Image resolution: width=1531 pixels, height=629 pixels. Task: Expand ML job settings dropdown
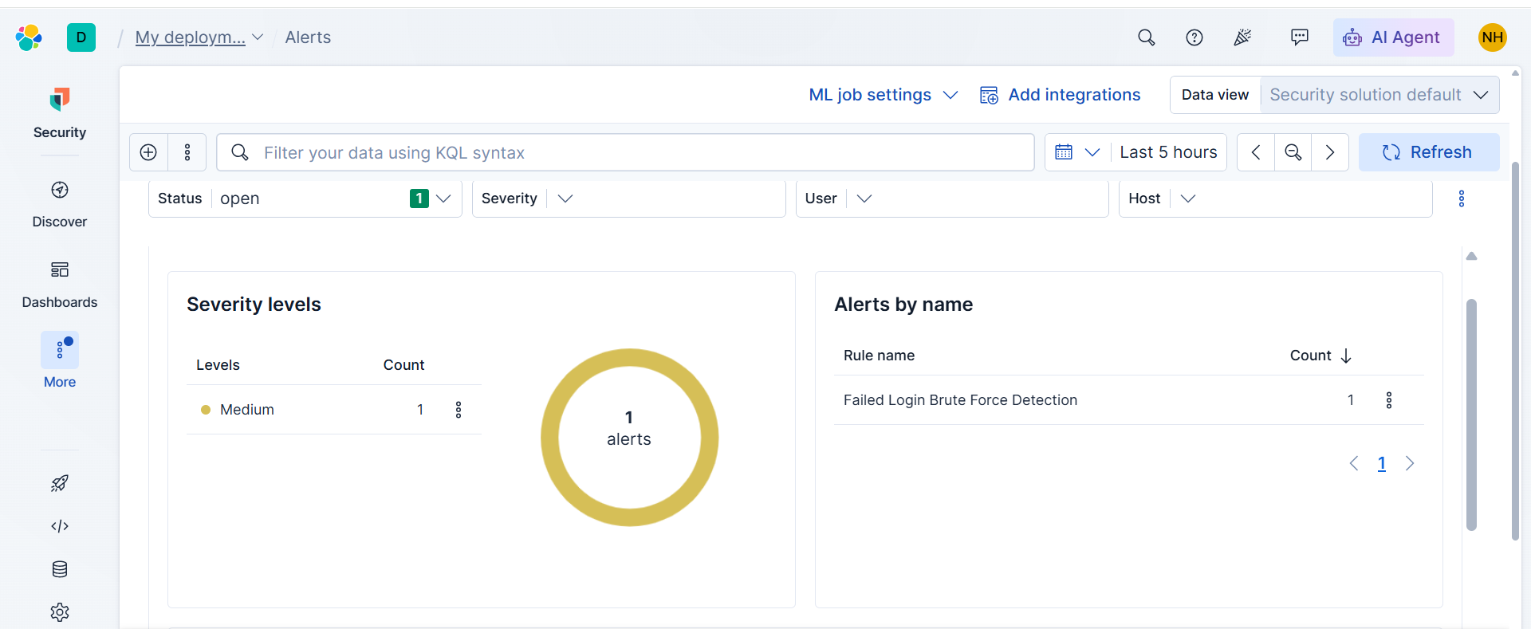click(883, 95)
